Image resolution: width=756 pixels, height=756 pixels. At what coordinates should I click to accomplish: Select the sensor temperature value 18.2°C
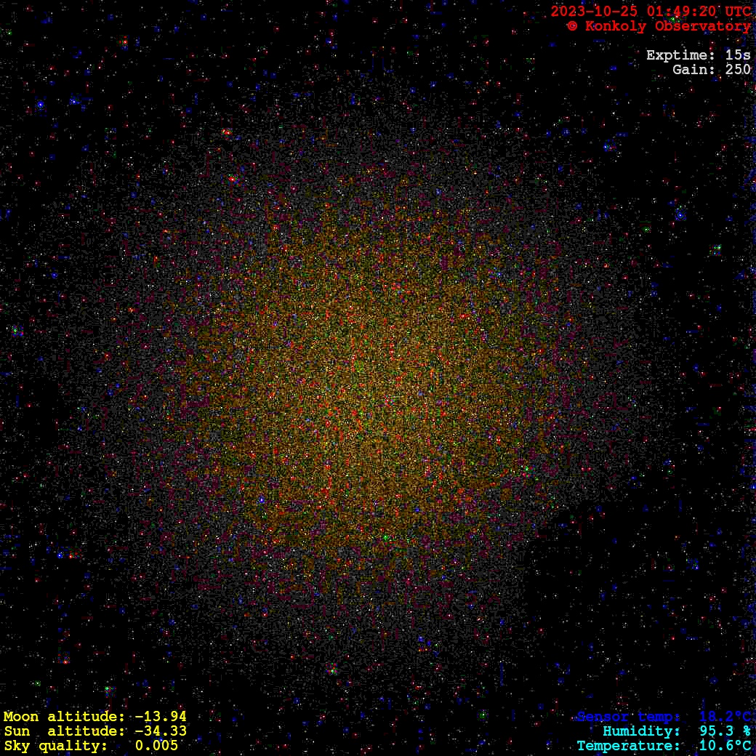pos(725,717)
